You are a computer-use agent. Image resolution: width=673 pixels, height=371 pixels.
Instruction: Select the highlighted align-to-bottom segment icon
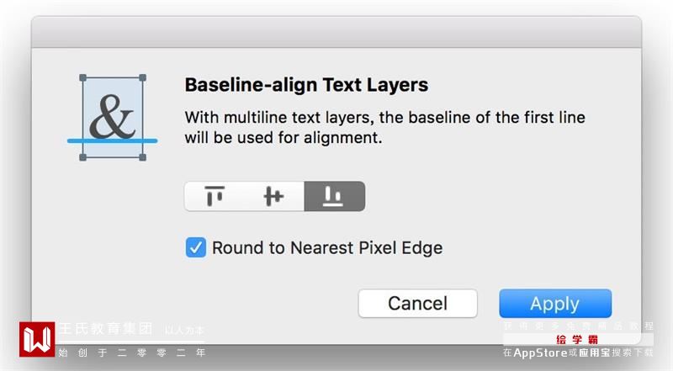334,197
